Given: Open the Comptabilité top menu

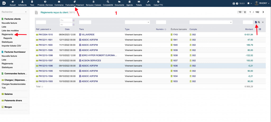Looking at the screenshot, I should [108, 3].
